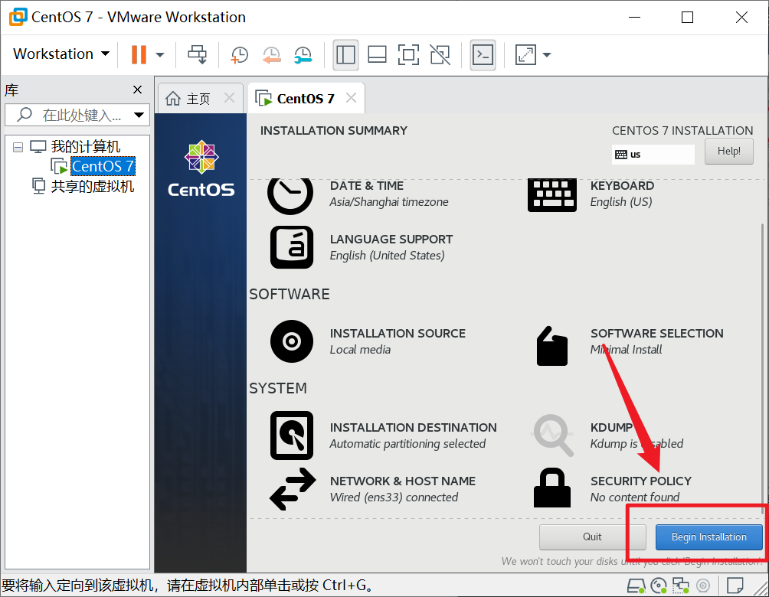Image resolution: width=769 pixels, height=597 pixels.
Task: Open the Installation Source disc icon
Action: click(x=292, y=341)
